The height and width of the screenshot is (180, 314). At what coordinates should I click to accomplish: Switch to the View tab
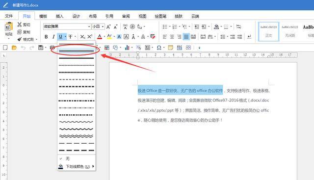(142, 16)
